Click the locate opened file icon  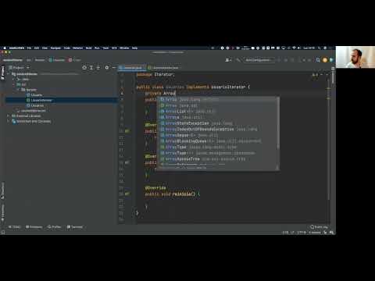point(84,68)
